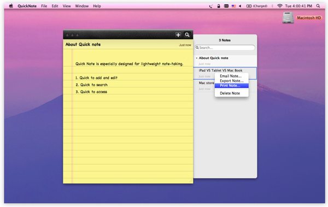Open the File menu
328x207 pixels.
click(x=44, y=6)
